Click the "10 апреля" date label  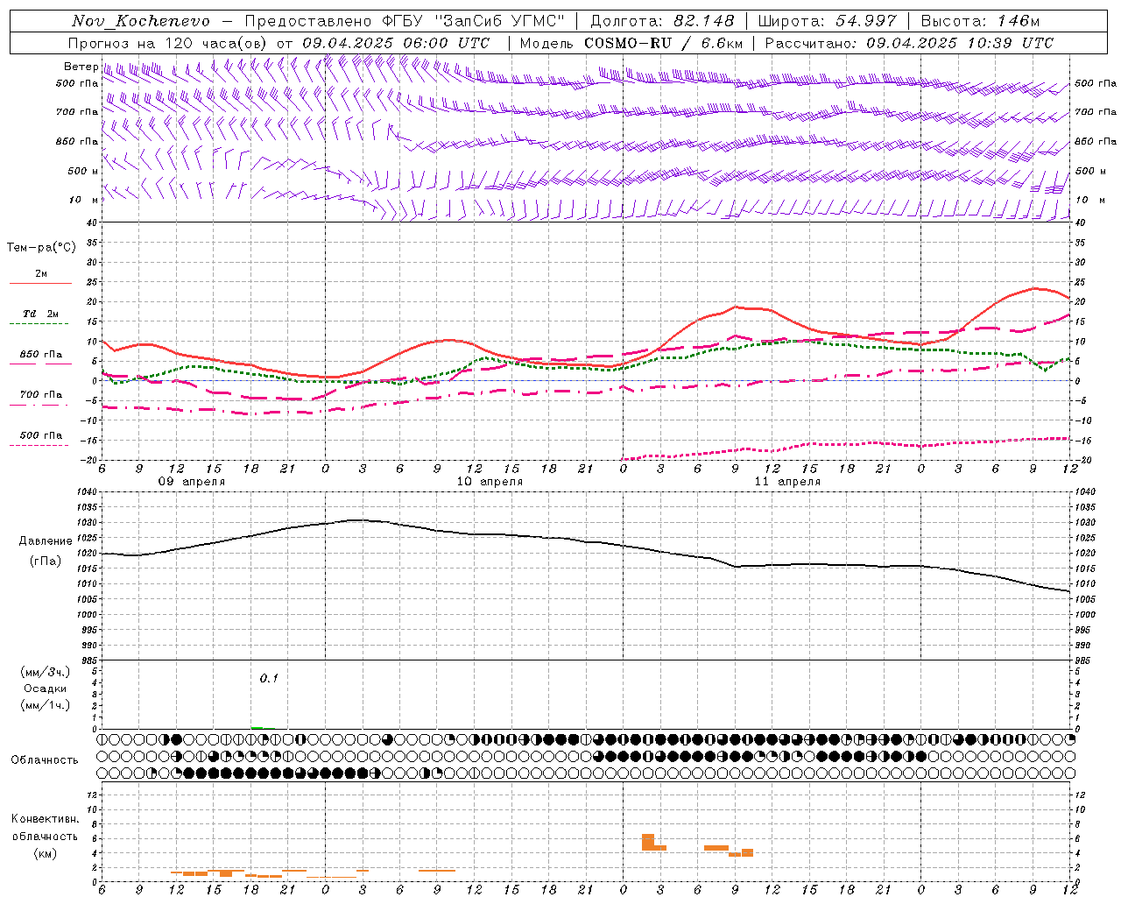(x=490, y=482)
